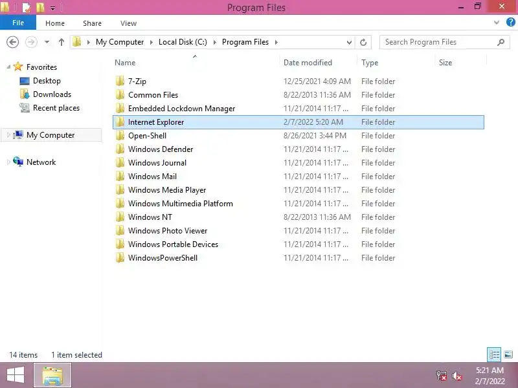Sort by Date modified column header
Image resolution: width=518 pixels, height=388 pixels.
click(x=308, y=63)
